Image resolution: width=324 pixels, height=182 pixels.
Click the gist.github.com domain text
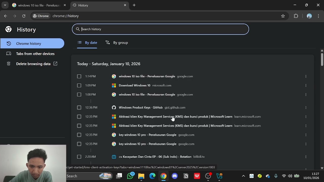click(x=175, y=107)
